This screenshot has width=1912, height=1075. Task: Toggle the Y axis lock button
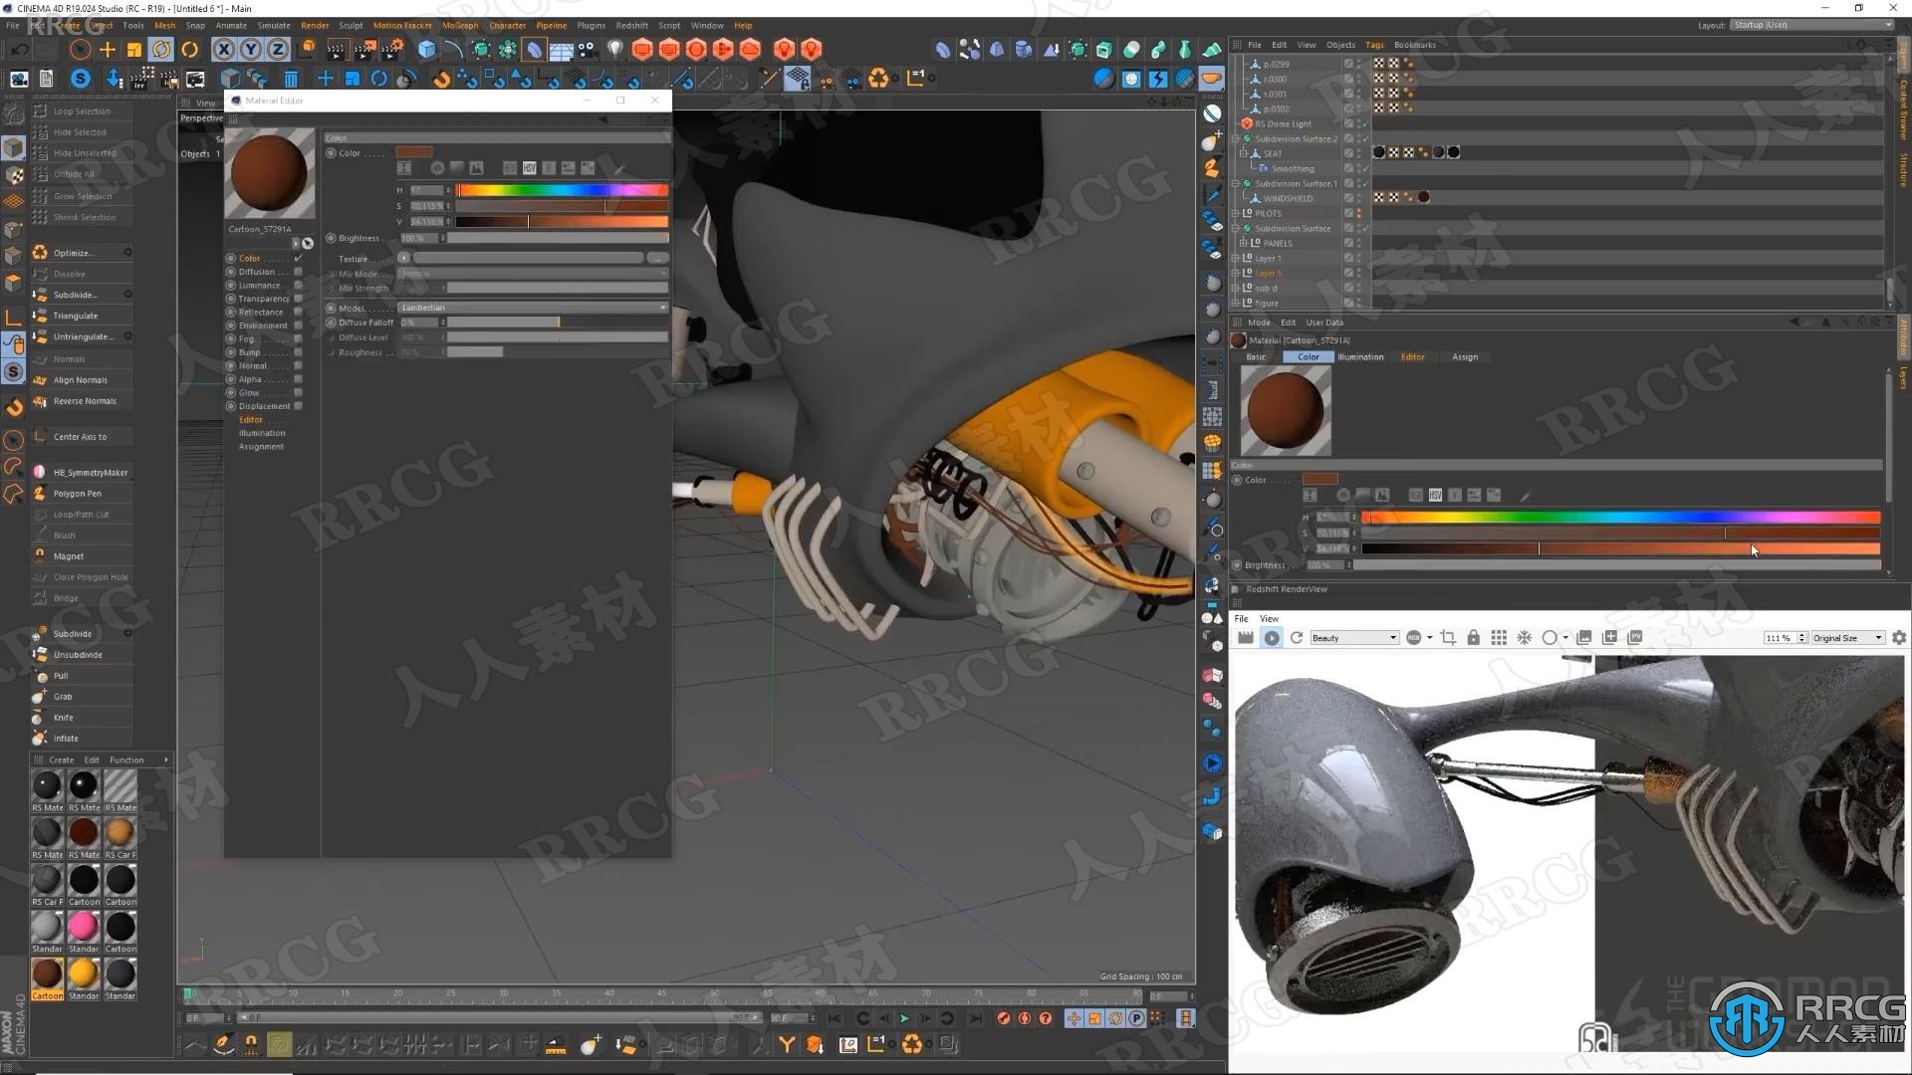coord(251,49)
